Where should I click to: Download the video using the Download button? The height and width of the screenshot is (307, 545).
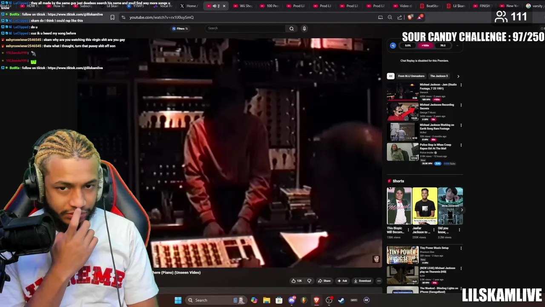tap(362, 281)
